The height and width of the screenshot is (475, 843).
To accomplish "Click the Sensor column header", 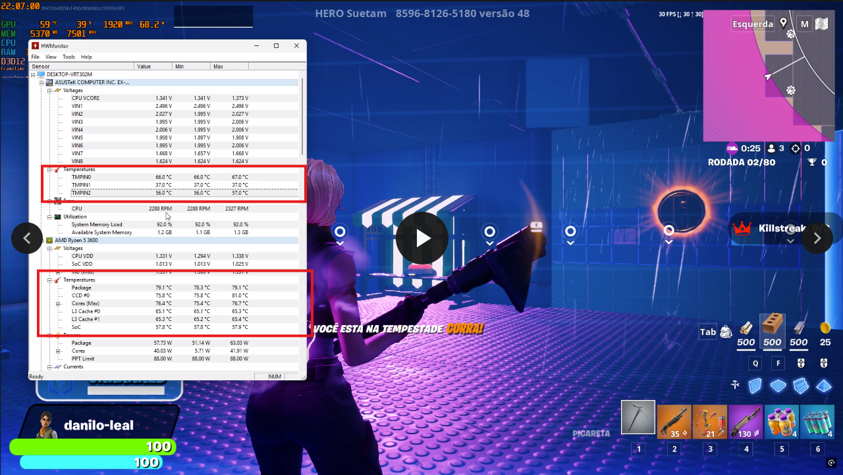I will [x=82, y=66].
